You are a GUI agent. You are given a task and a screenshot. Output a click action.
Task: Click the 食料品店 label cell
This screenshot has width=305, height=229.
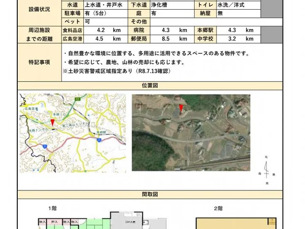[x=72, y=31]
